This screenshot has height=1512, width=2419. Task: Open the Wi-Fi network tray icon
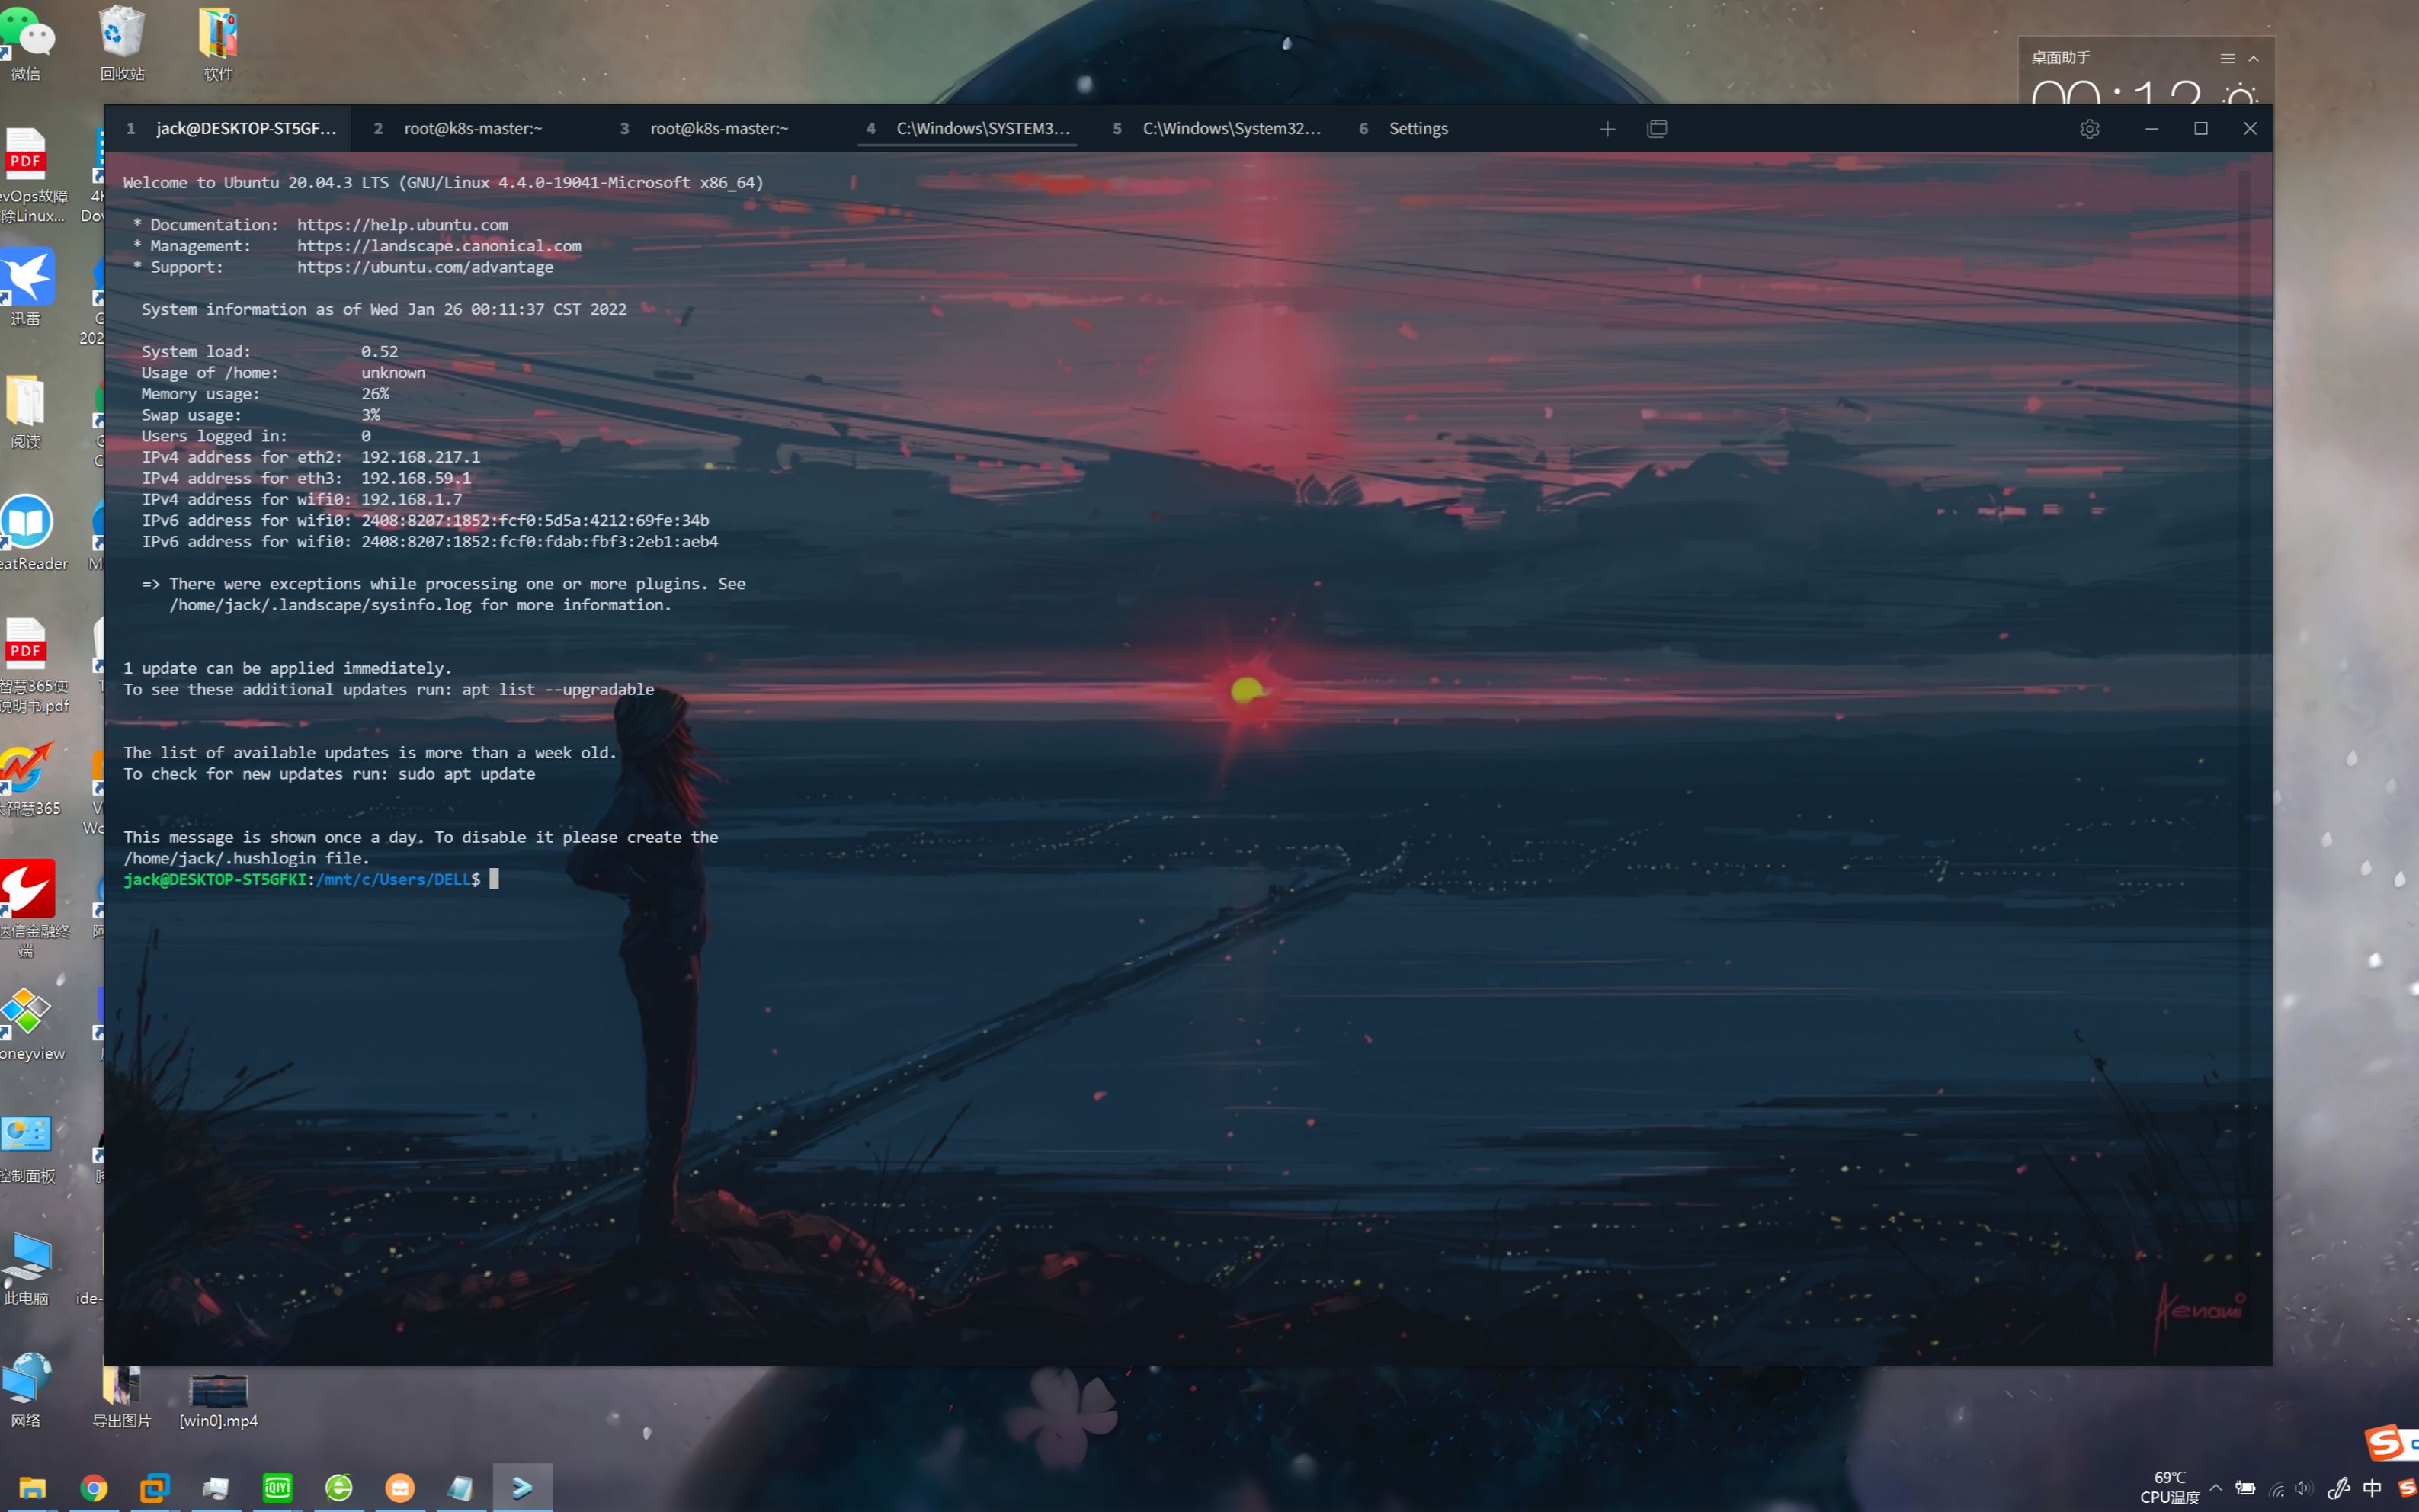pos(2278,1489)
